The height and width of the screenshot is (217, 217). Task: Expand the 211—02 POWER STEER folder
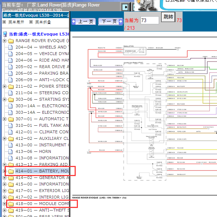pos(4,86)
